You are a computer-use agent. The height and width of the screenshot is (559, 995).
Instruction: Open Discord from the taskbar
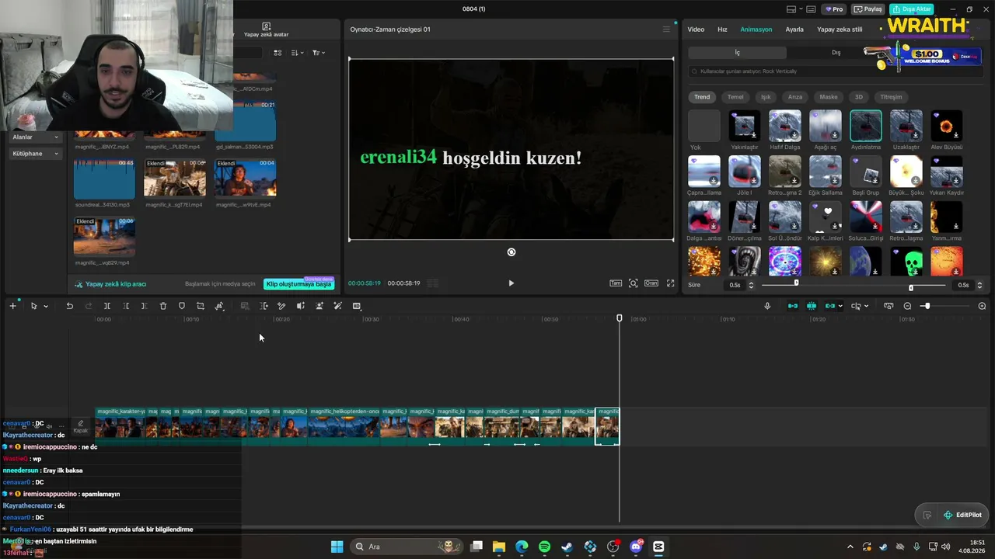[636, 547]
